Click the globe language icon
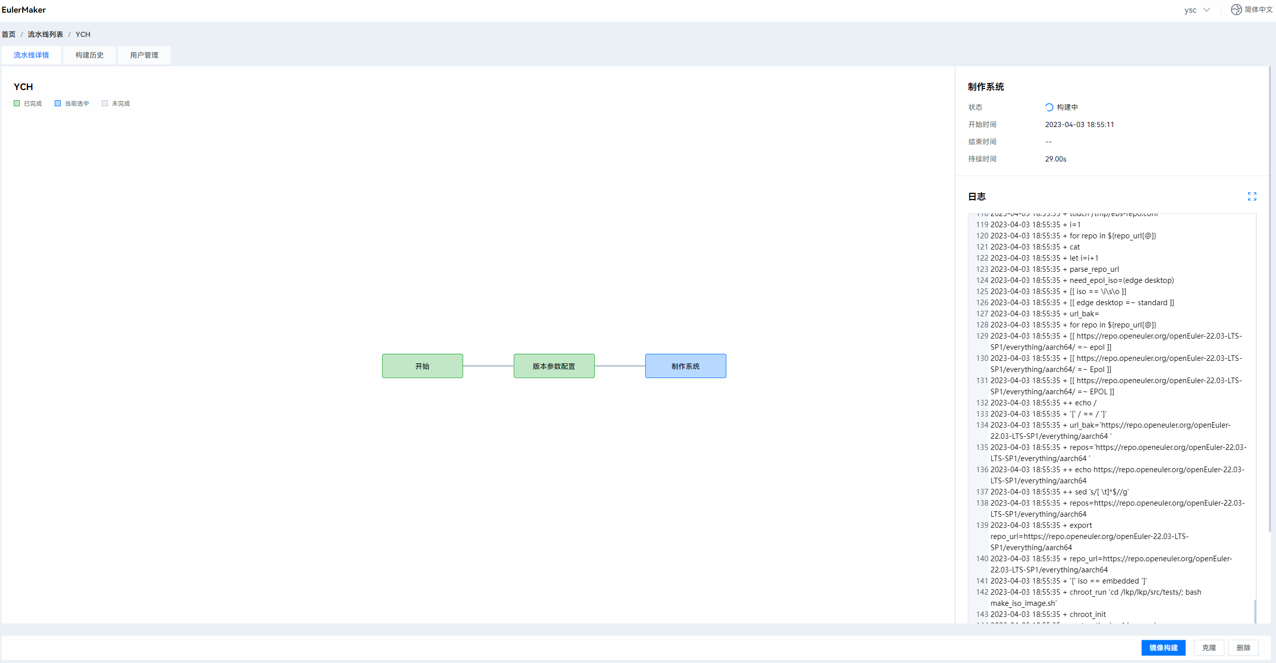This screenshot has height=663, width=1276. tap(1236, 10)
